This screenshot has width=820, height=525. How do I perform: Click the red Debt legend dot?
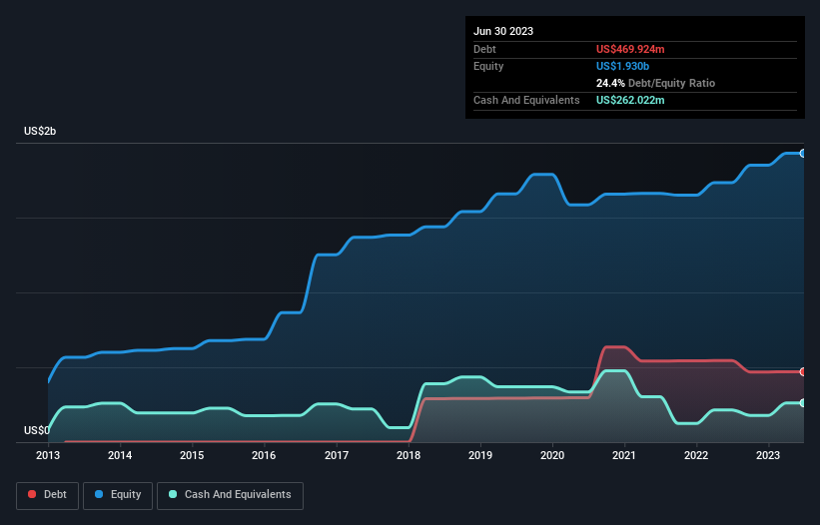click(x=32, y=494)
